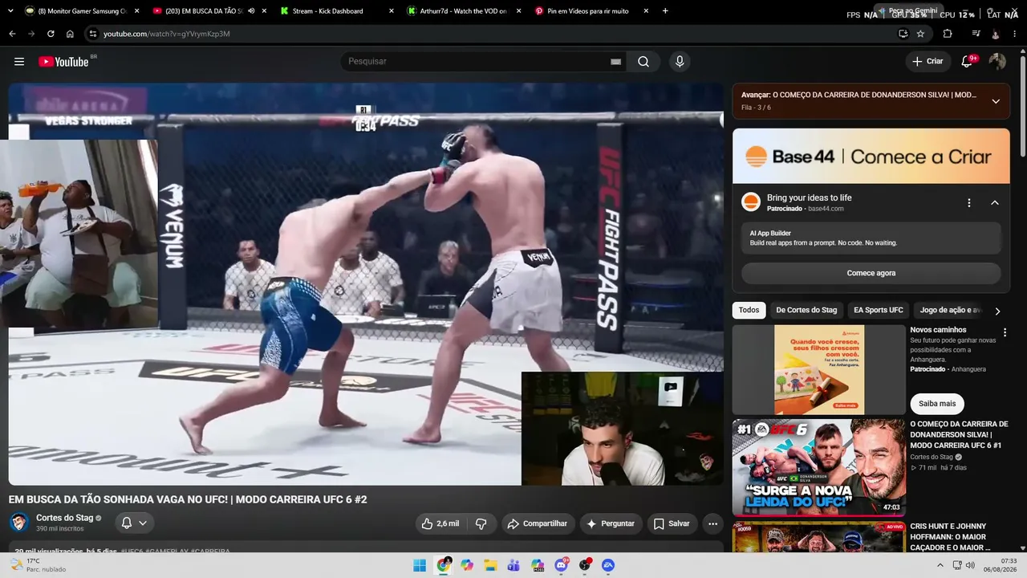Open Windows Start menu
The image size is (1027, 578).
(x=420, y=565)
